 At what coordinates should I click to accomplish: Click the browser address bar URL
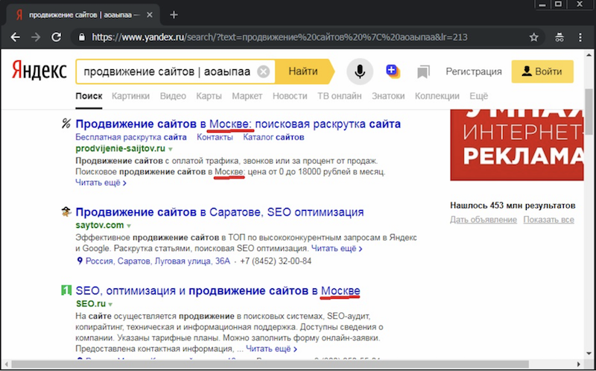coord(279,37)
